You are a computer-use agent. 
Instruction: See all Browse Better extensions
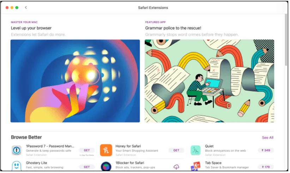coord(267,137)
